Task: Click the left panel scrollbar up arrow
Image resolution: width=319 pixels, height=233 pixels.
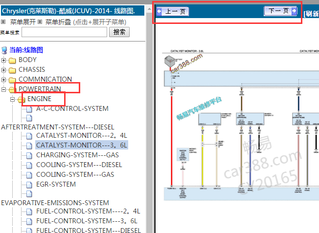Action: click(x=149, y=9)
